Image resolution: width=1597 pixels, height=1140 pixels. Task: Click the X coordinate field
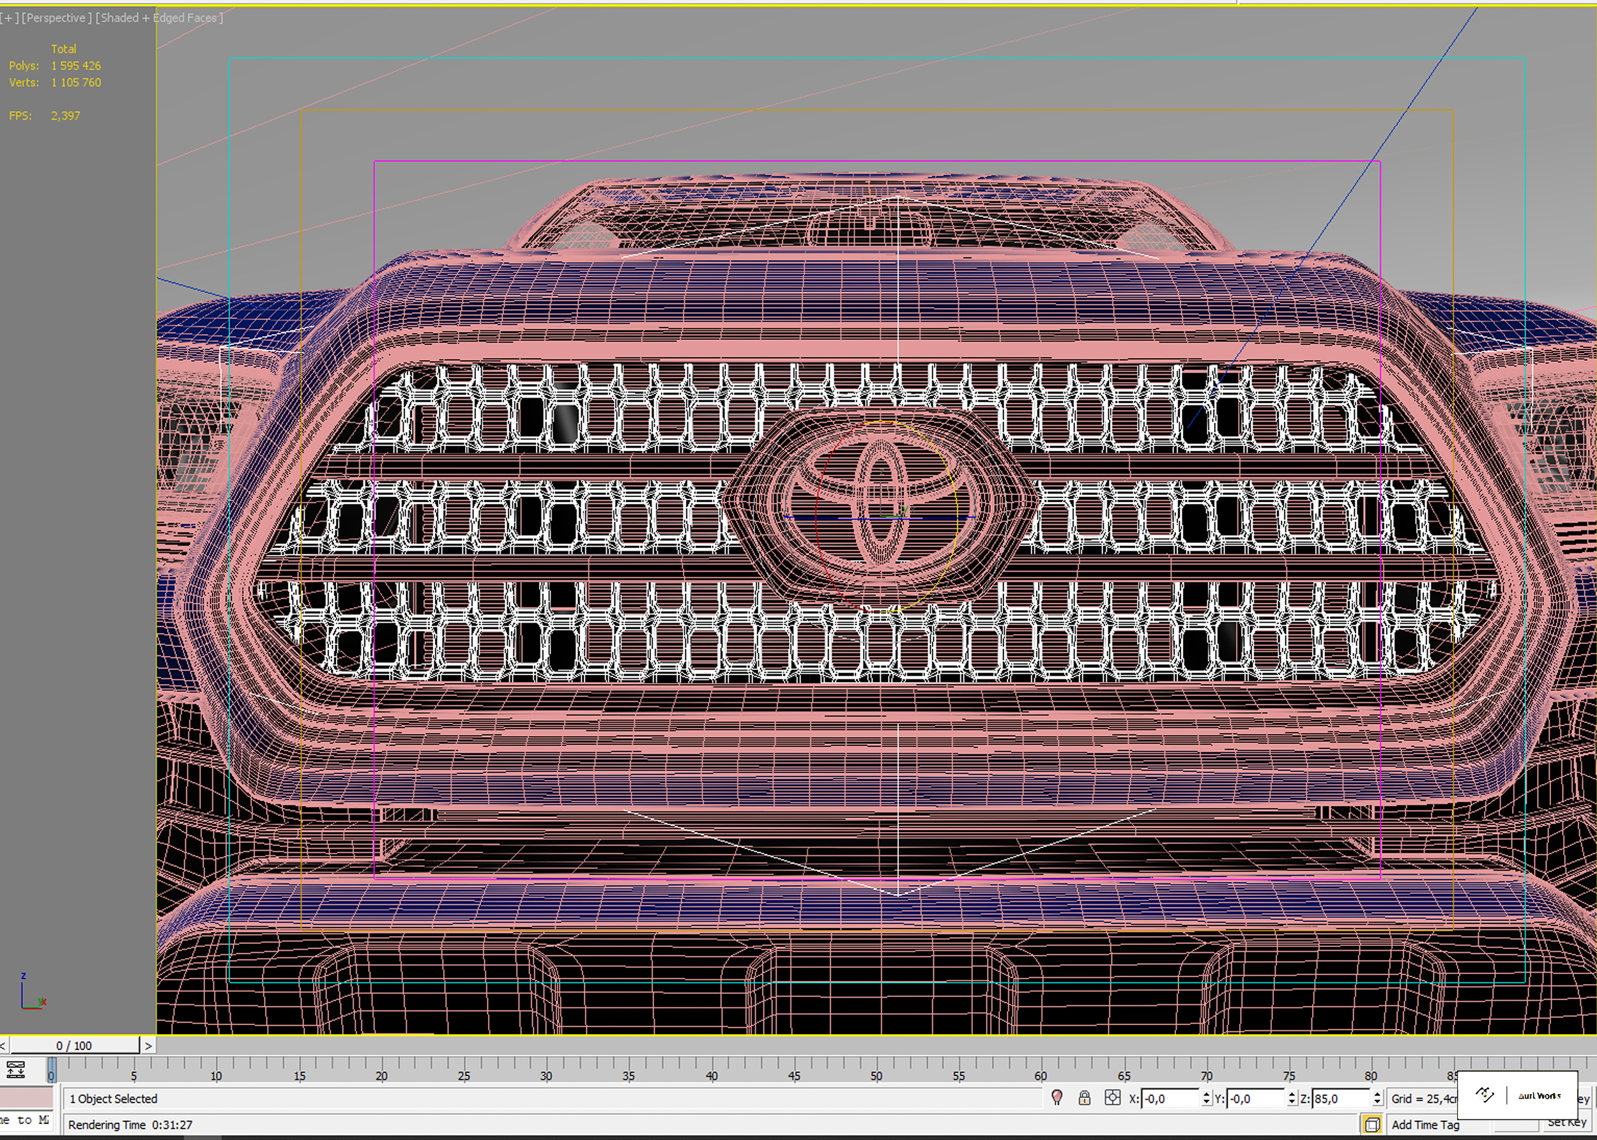coord(1170,1098)
